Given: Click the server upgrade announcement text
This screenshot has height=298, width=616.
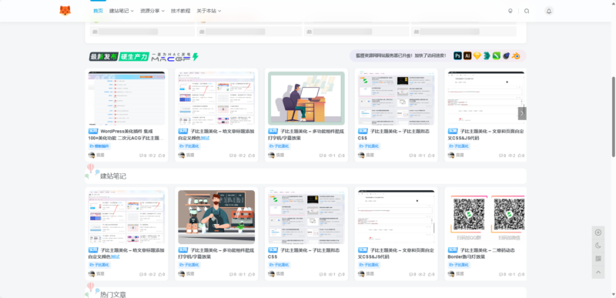Looking at the screenshot, I should [x=400, y=55].
